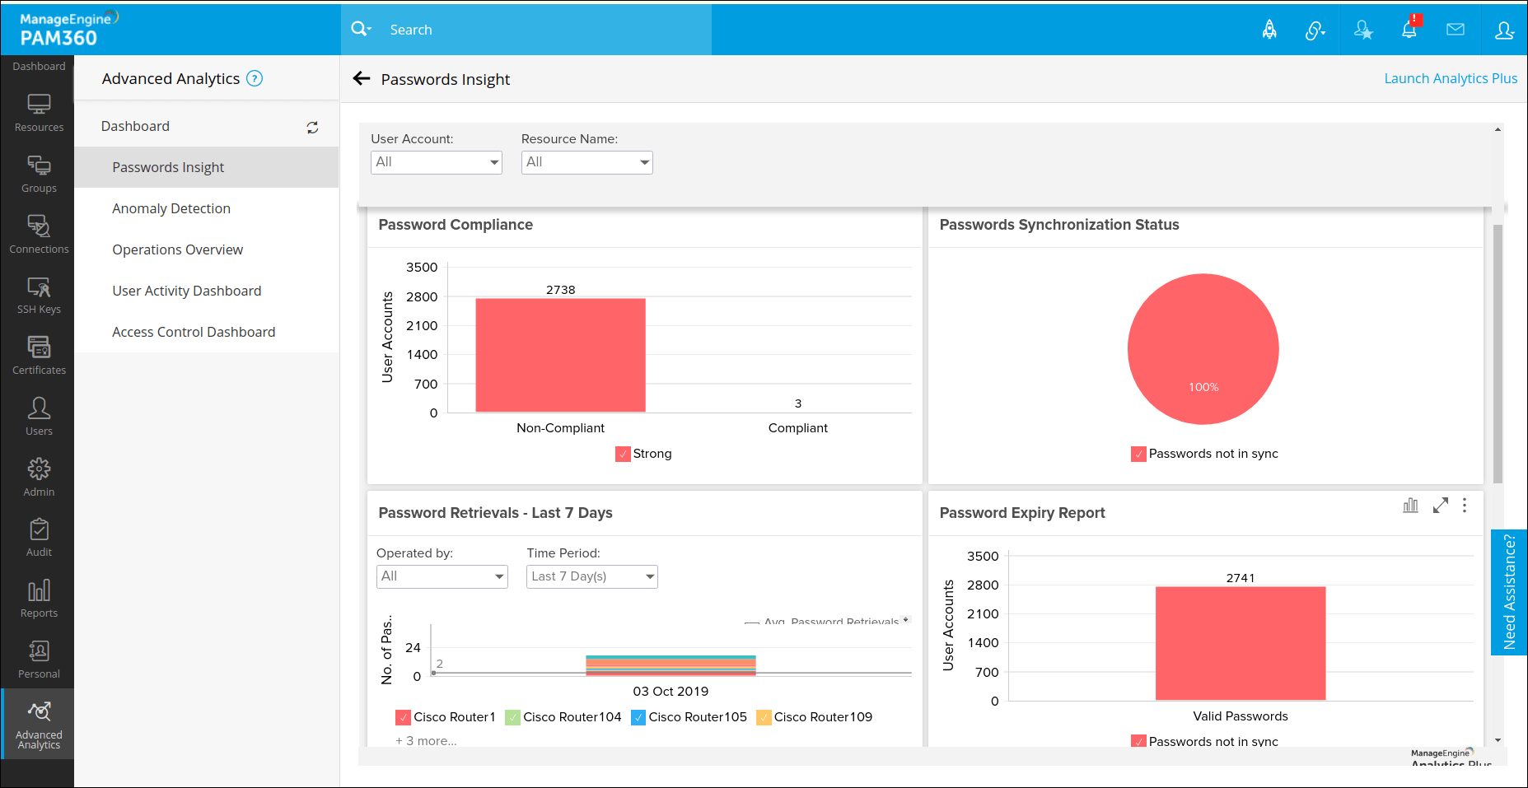The height and width of the screenshot is (788, 1528).
Task: Open the notifications bell icon
Action: pos(1409,30)
